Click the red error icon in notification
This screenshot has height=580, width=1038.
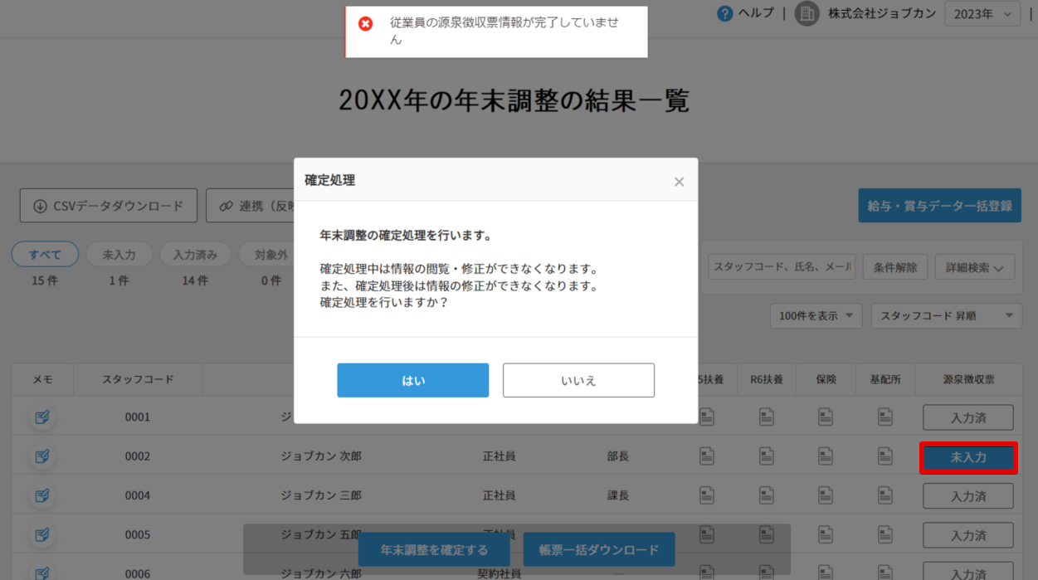(x=365, y=23)
